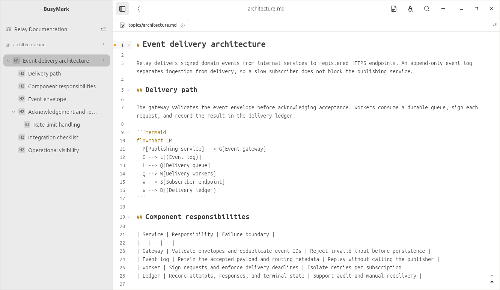Click the 'W --> S[Subscriber endpoint]' line
The image size is (500, 290).
pos(184,182)
